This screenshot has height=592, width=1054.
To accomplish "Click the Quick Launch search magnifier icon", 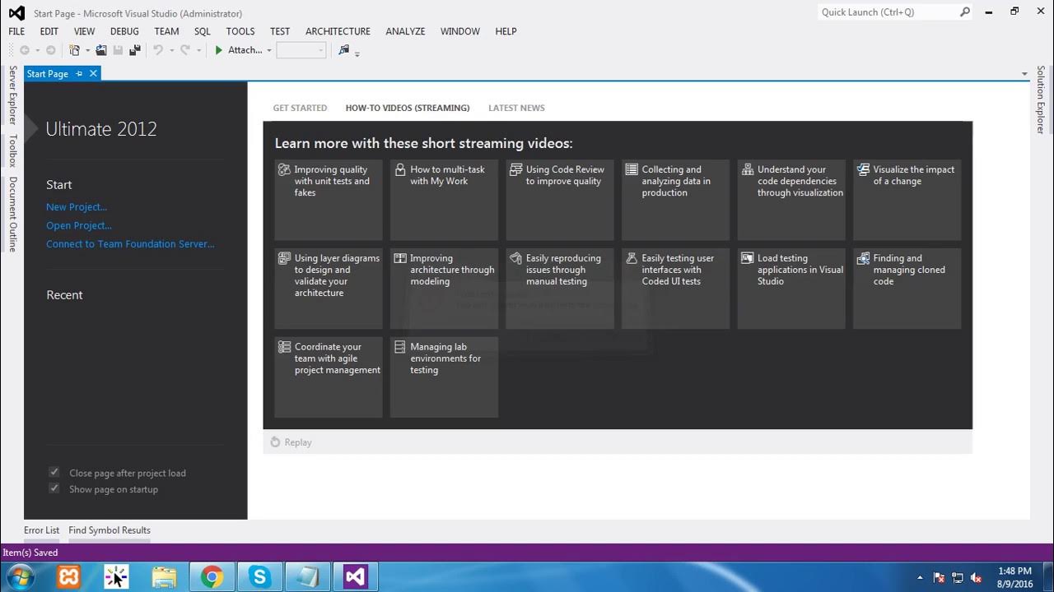I will pos(964,12).
